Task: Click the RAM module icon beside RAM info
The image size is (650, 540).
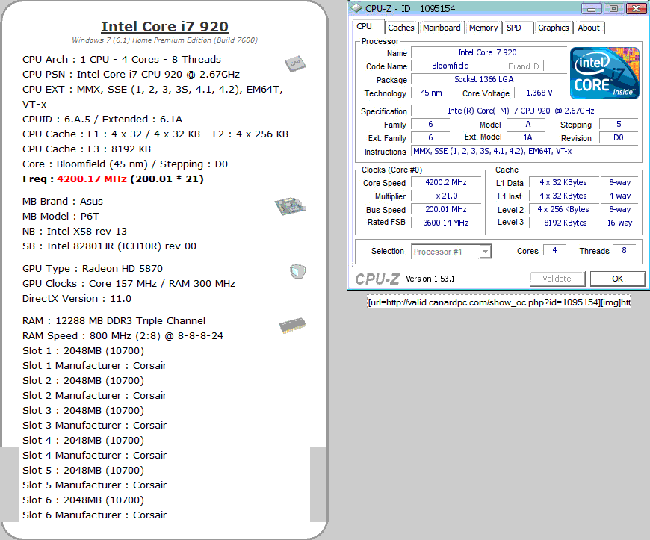Action: [293, 326]
